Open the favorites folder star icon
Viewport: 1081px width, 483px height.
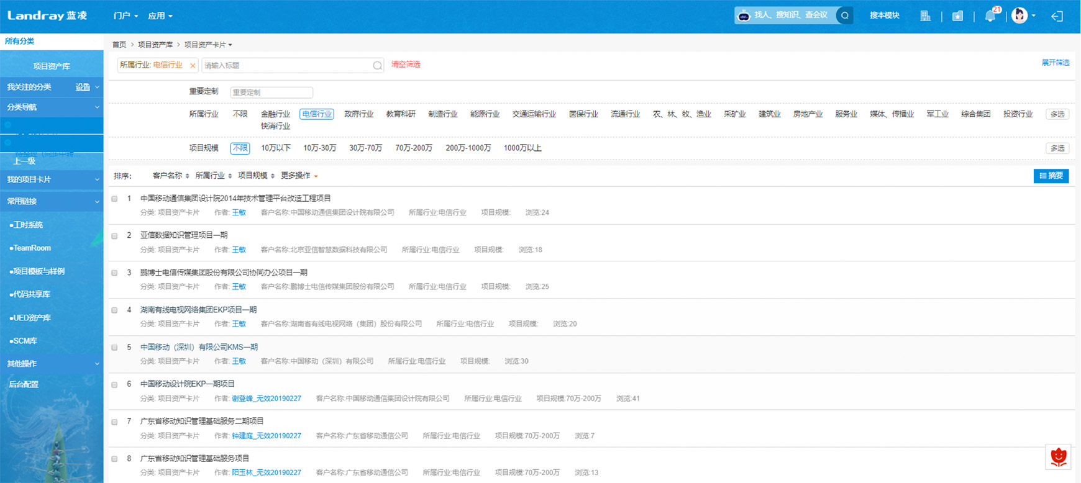957,16
